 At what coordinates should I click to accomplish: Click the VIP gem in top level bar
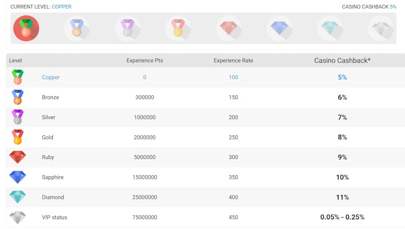tap(380, 29)
